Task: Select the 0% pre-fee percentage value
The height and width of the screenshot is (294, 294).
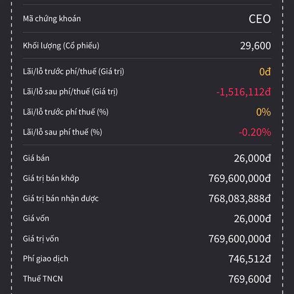Action: pos(264,112)
